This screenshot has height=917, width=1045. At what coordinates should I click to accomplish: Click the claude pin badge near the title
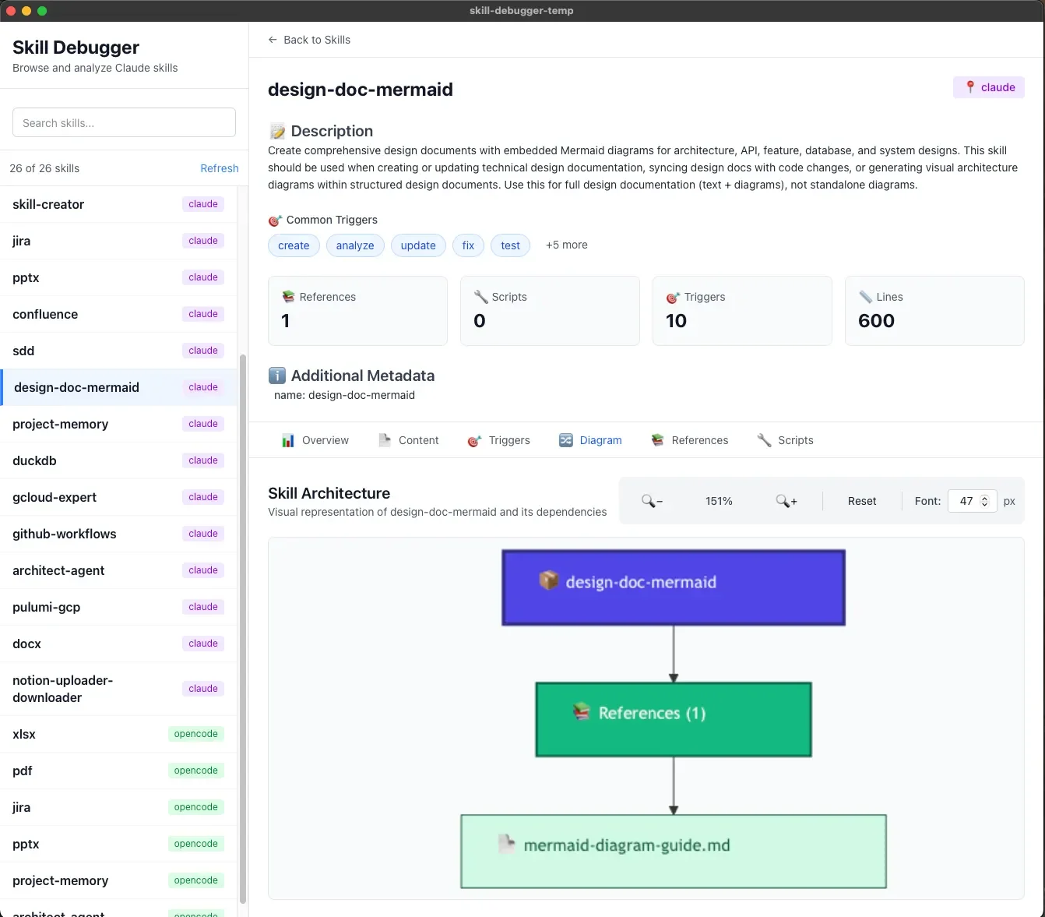[988, 87]
